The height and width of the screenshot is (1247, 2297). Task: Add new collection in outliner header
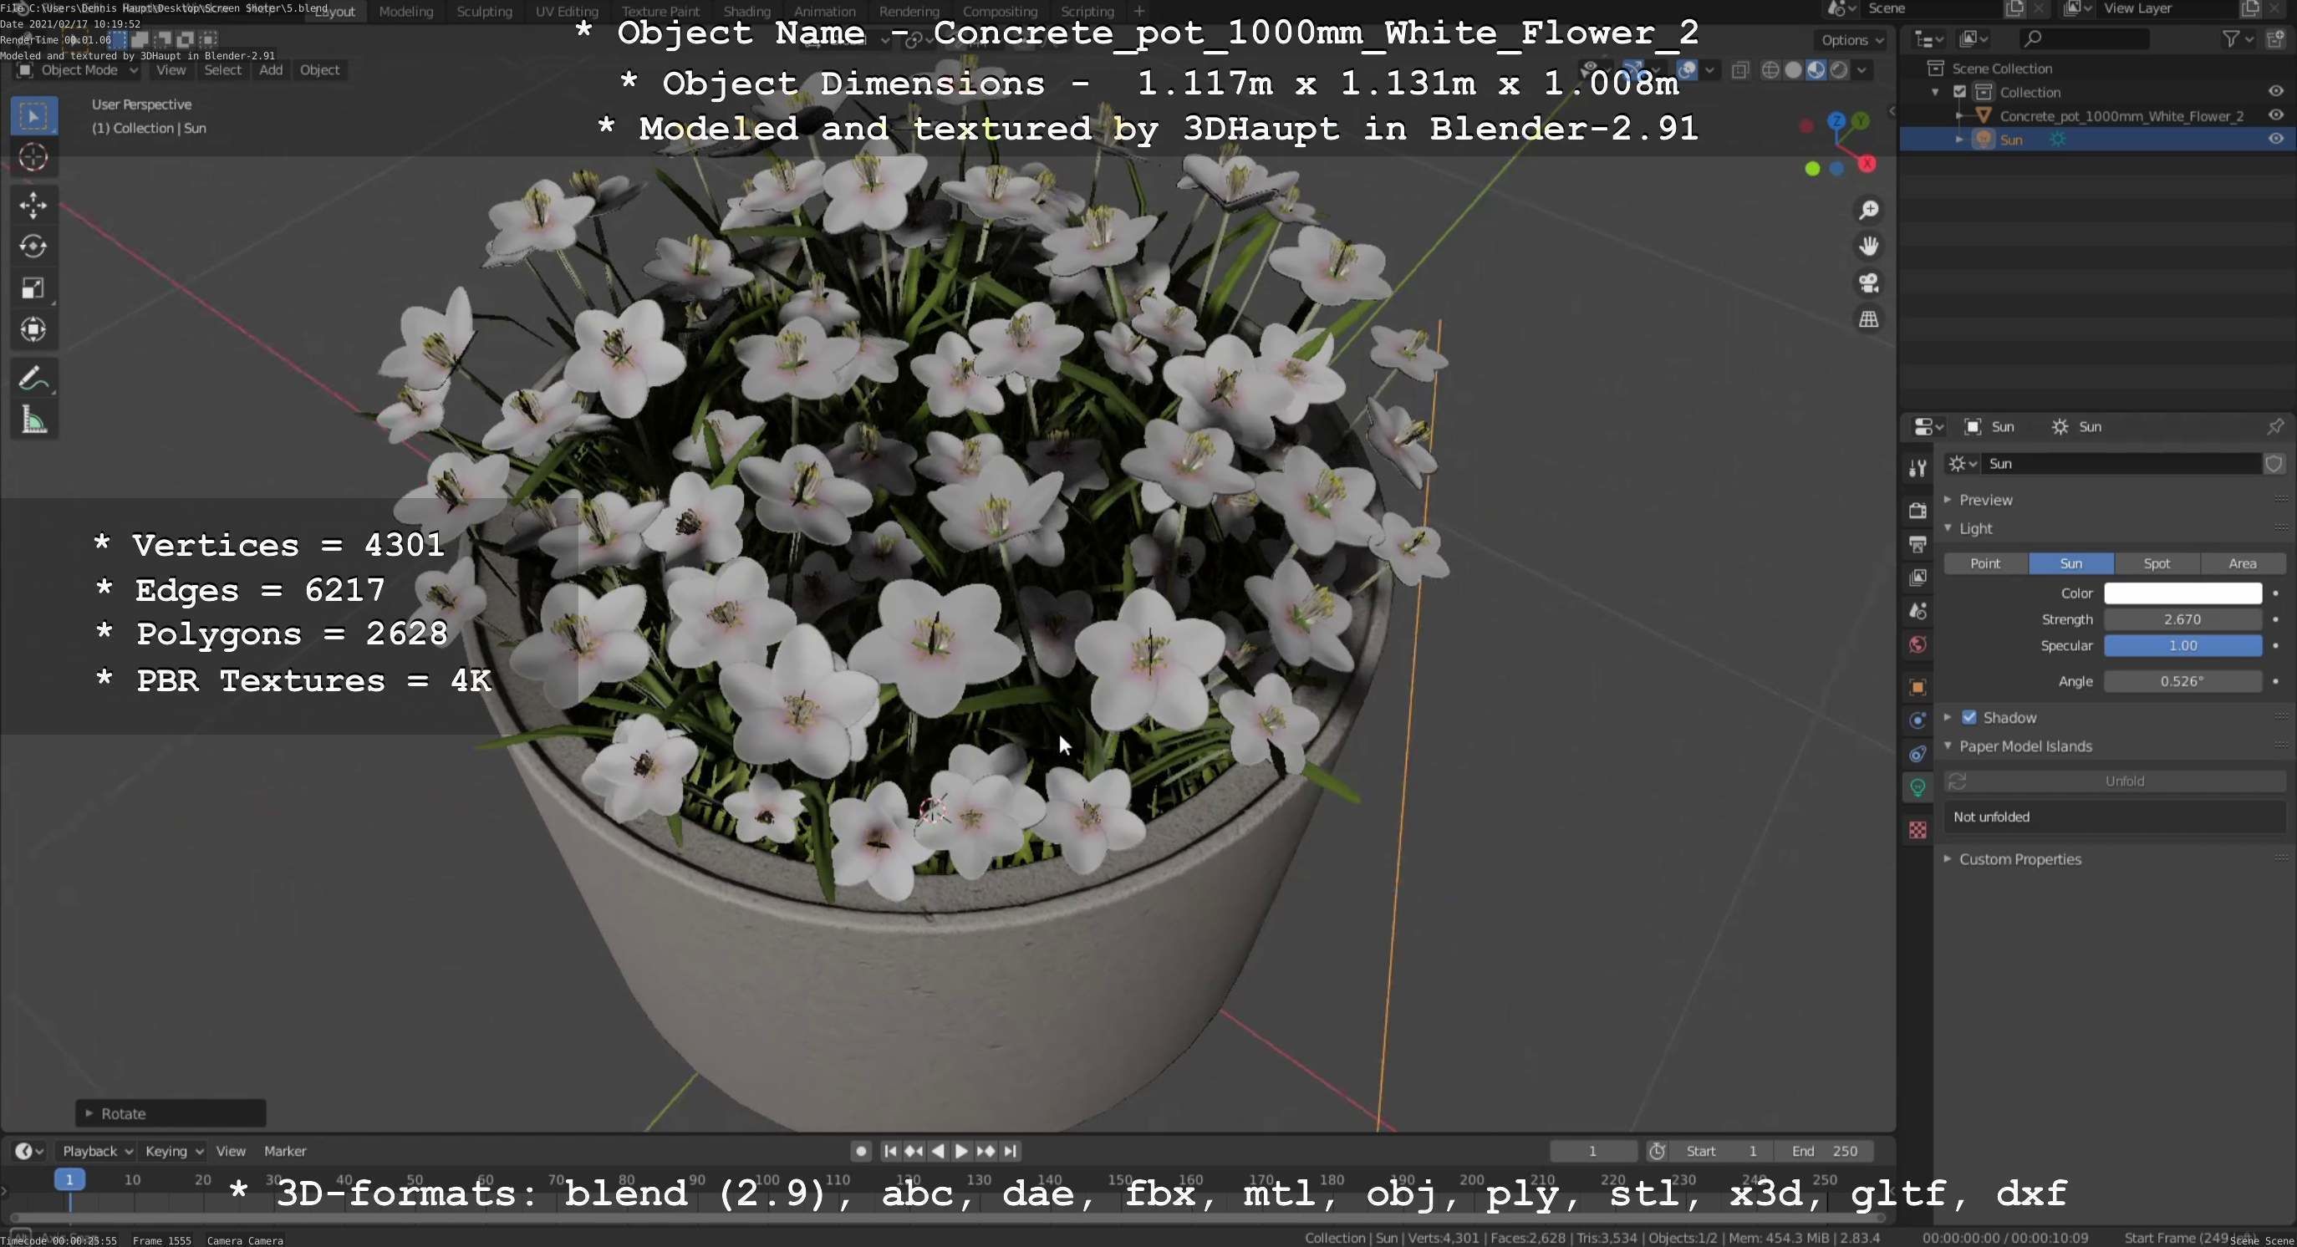(x=2276, y=38)
